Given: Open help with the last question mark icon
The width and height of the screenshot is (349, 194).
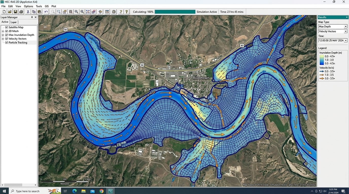Looking at the screenshot, I should (x=127, y=12).
